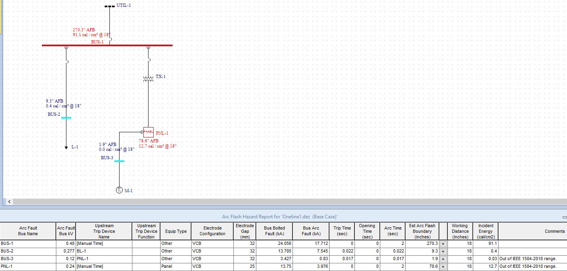Select the red BUS-1 bus bar

[x=107, y=45]
